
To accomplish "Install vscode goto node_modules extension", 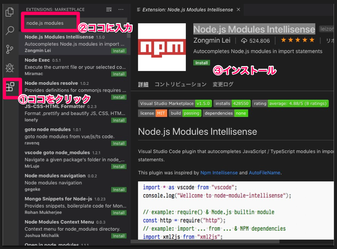I will coord(119,166).
